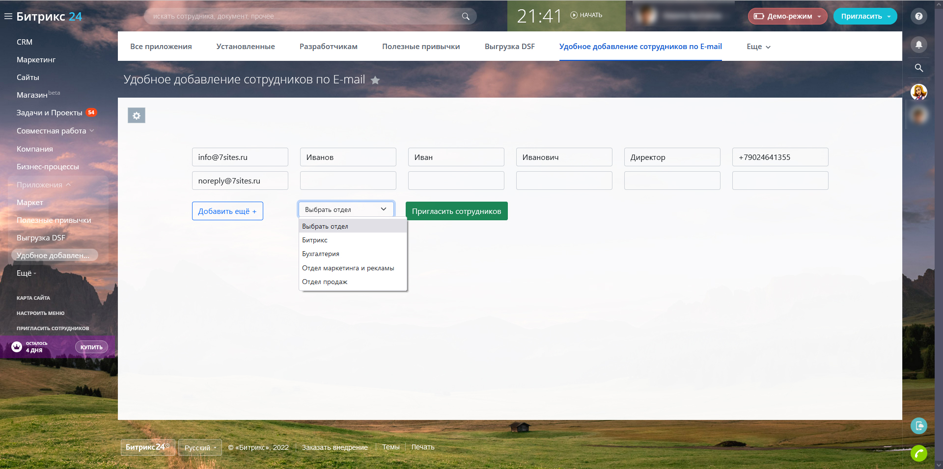
Task: Open the help question mark icon
Action: click(x=918, y=16)
